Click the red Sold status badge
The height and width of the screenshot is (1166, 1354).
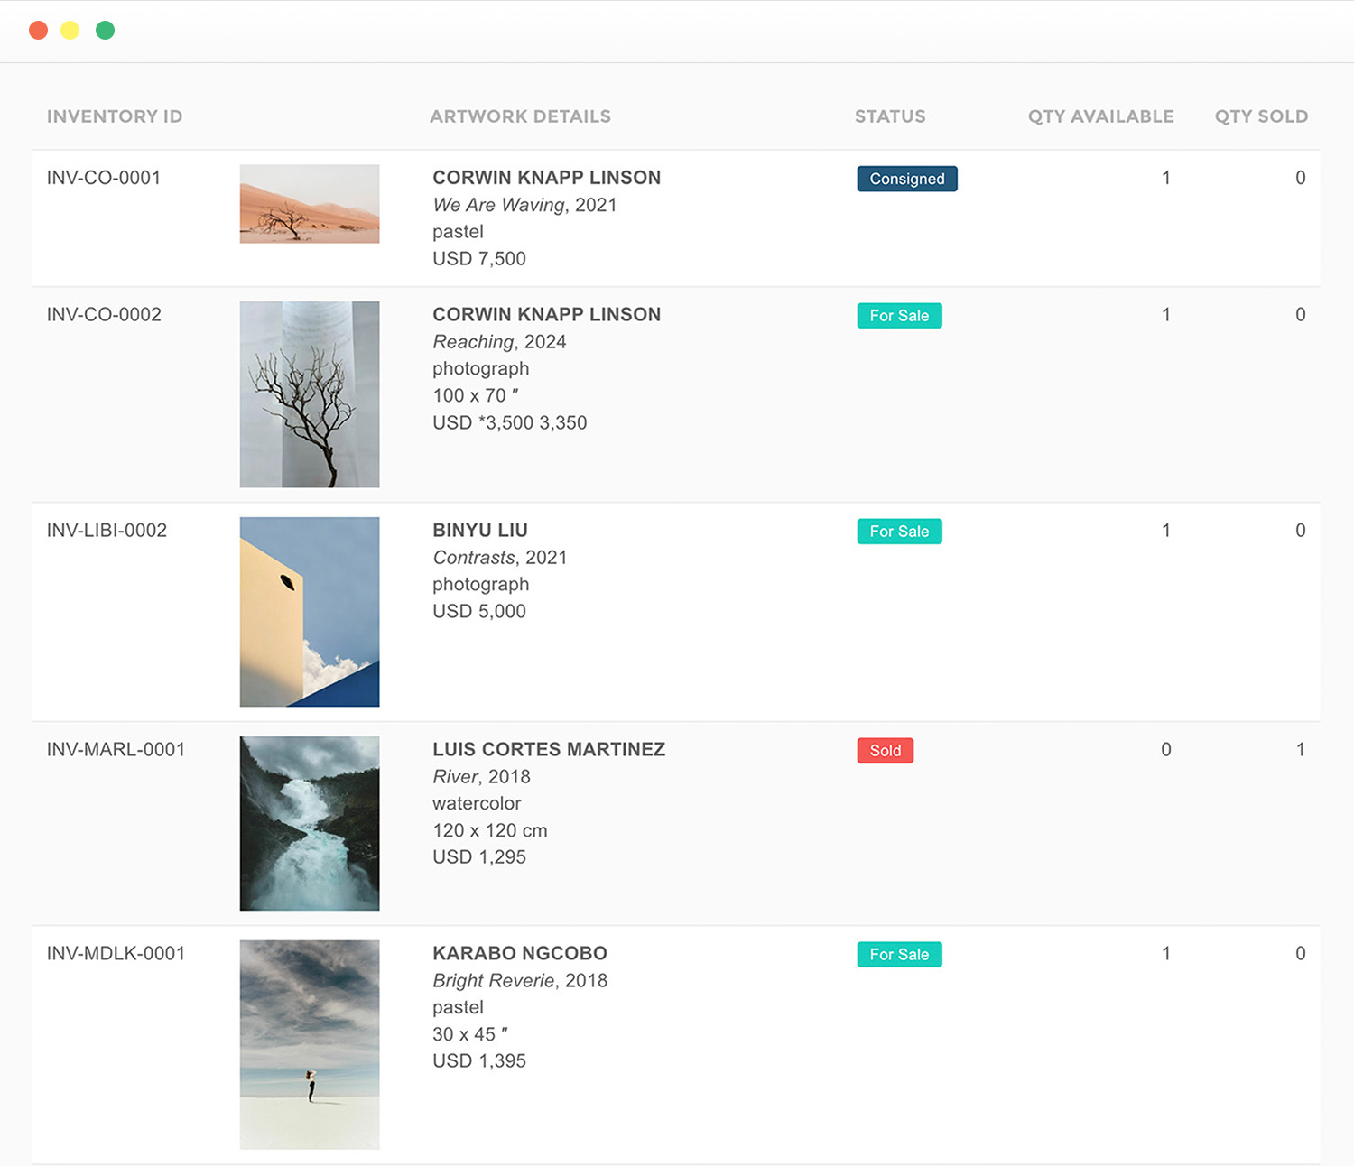click(x=886, y=751)
